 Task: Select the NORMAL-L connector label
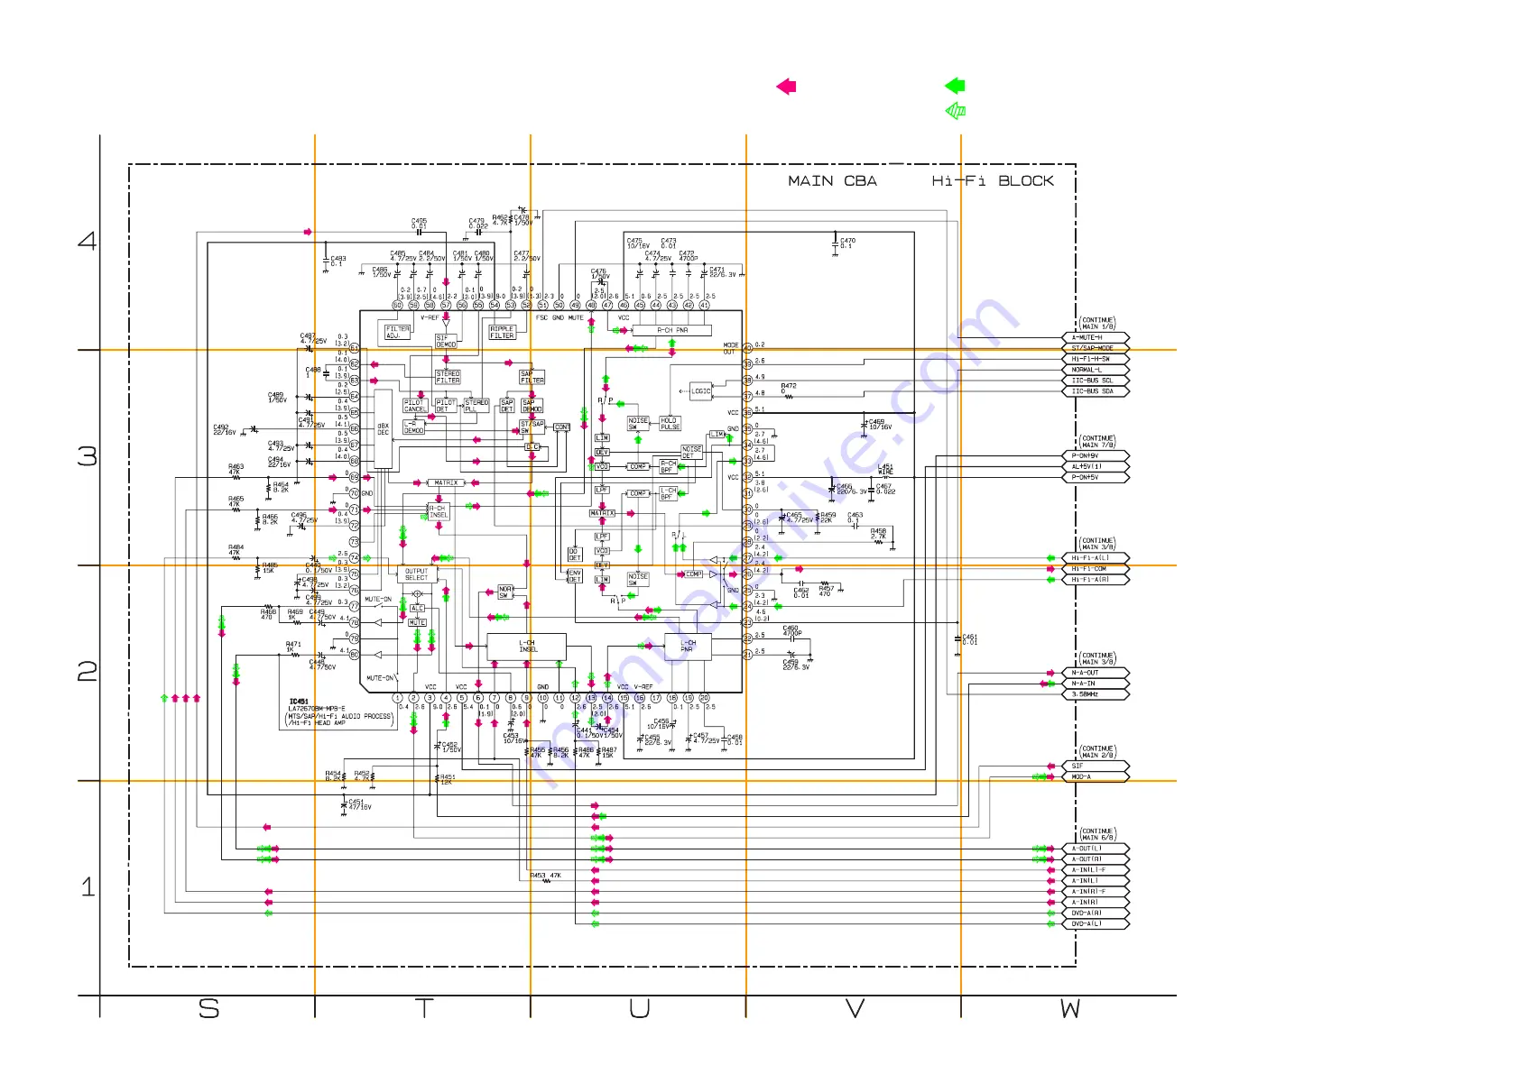[x=1095, y=370]
